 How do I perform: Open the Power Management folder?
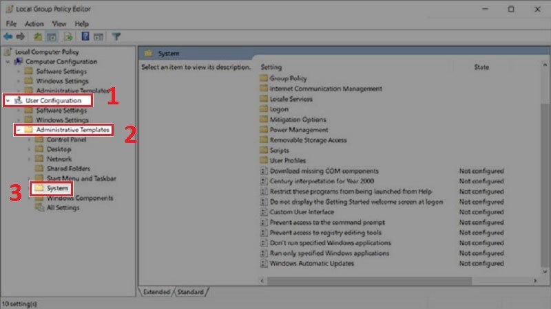pyautogui.click(x=299, y=130)
